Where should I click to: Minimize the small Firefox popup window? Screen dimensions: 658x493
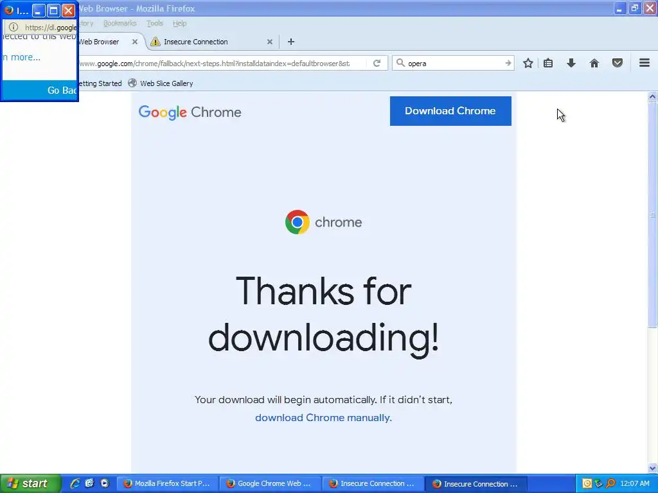point(39,10)
